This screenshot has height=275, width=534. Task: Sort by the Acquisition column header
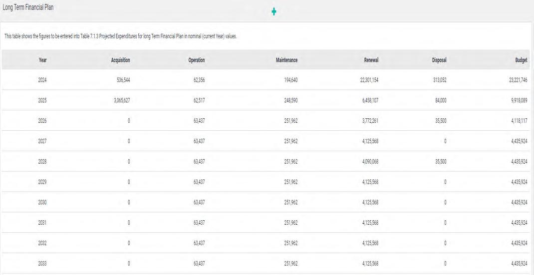121,60
